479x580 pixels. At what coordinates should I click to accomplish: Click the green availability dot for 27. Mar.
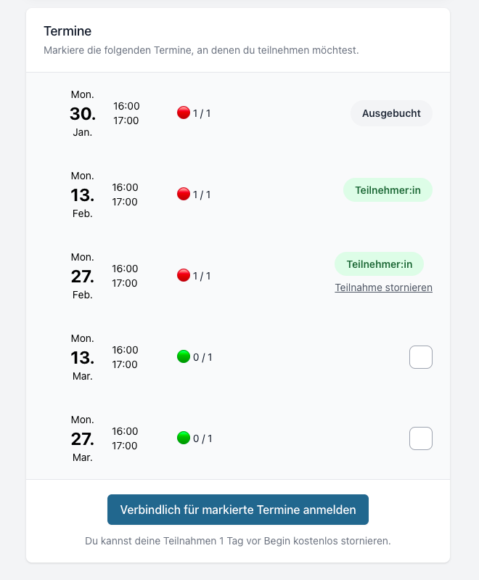(184, 438)
